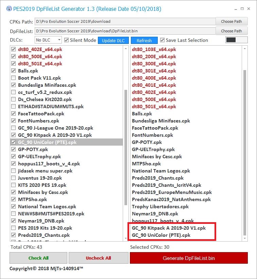Check cc_turf_v5.2_redux.cpk checkbox

coord(13,92)
